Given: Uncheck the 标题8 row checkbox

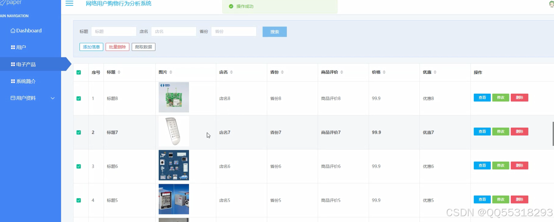Looking at the screenshot, I should pyautogui.click(x=79, y=98).
